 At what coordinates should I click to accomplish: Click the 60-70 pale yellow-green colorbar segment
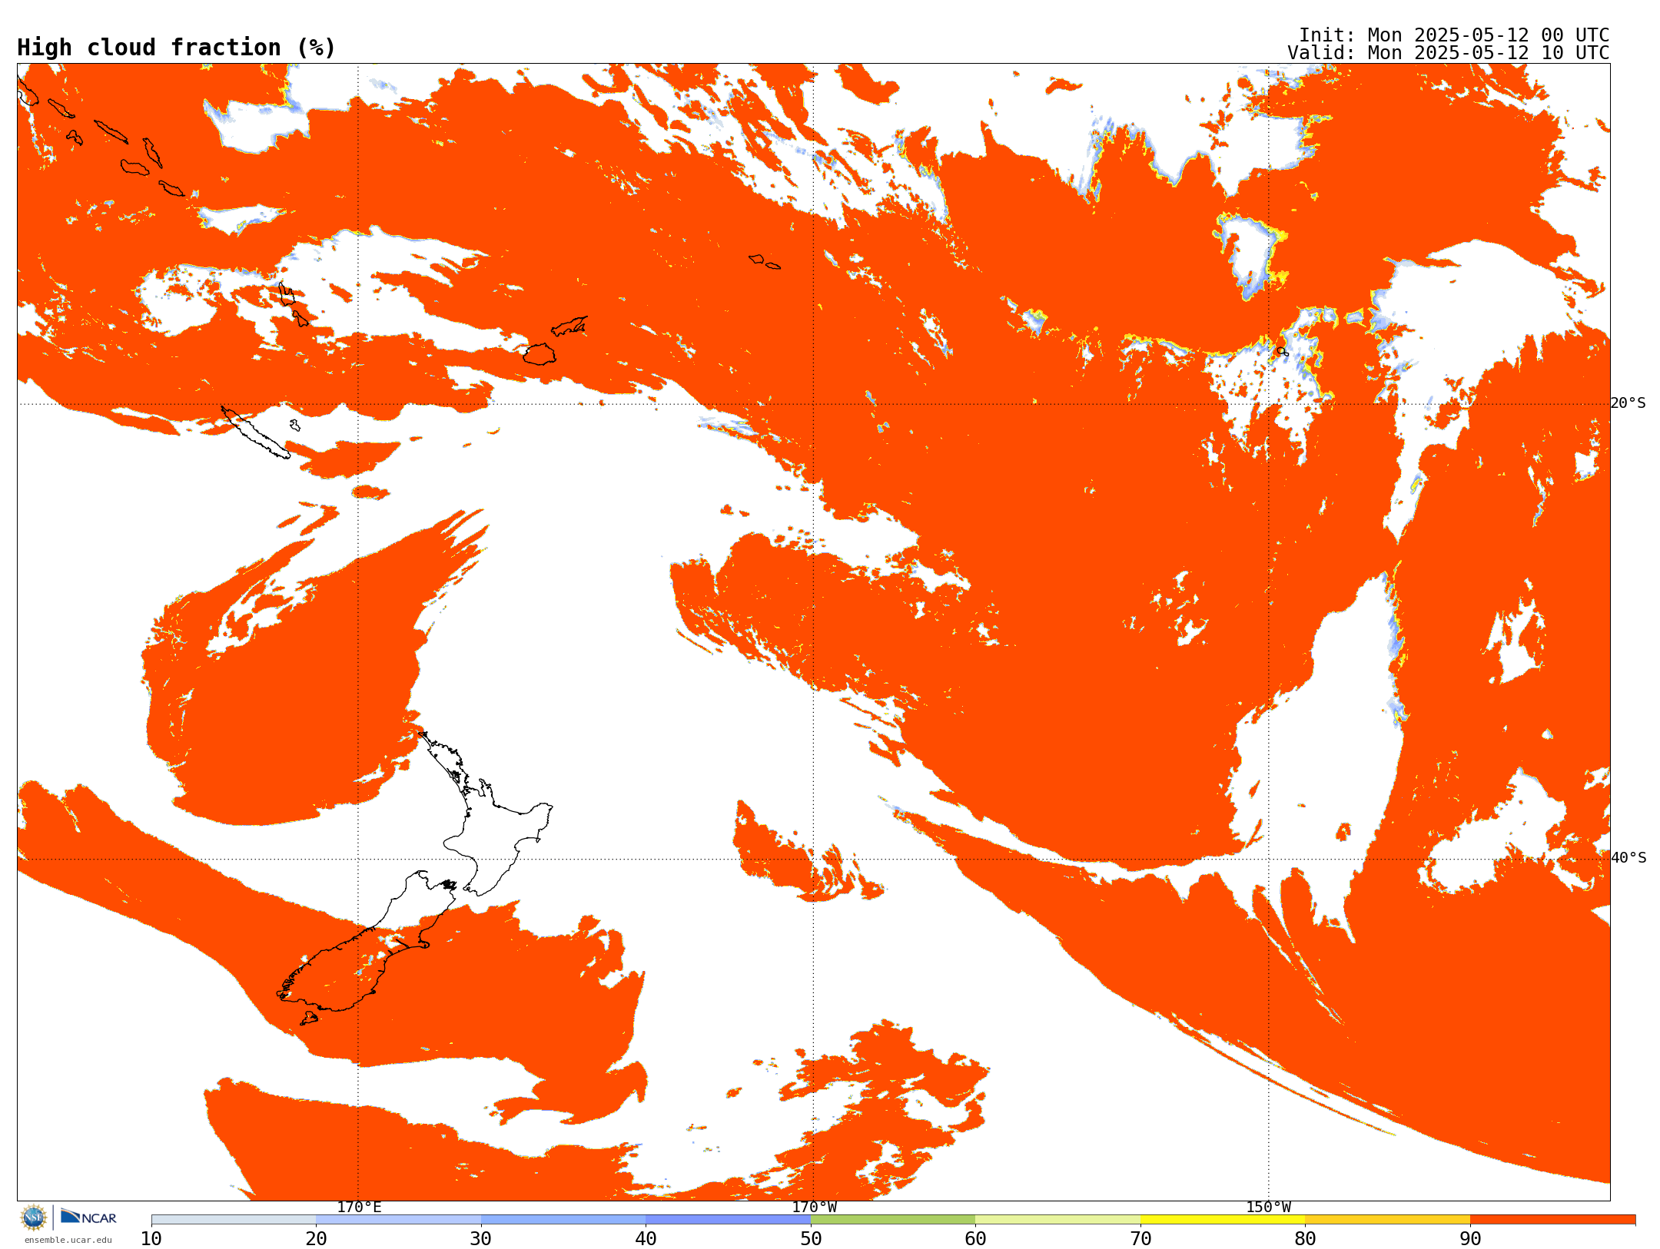(x=1058, y=1220)
